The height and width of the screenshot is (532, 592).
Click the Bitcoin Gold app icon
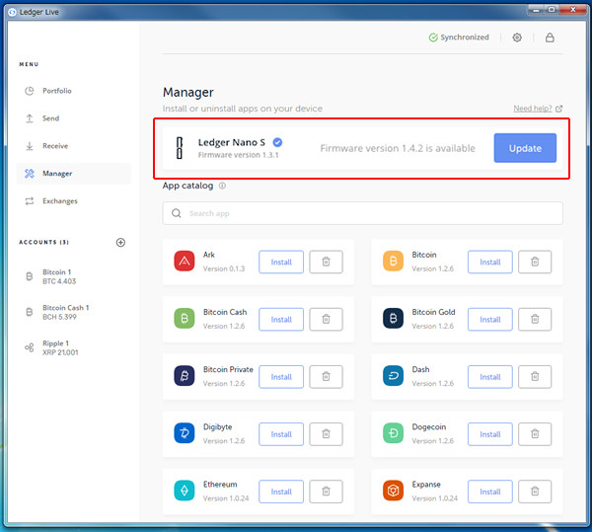click(393, 318)
